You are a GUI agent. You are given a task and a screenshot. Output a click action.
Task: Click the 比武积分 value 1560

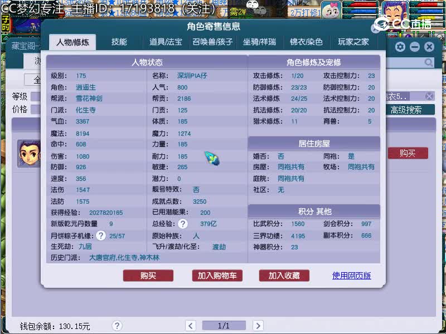[x=298, y=224]
